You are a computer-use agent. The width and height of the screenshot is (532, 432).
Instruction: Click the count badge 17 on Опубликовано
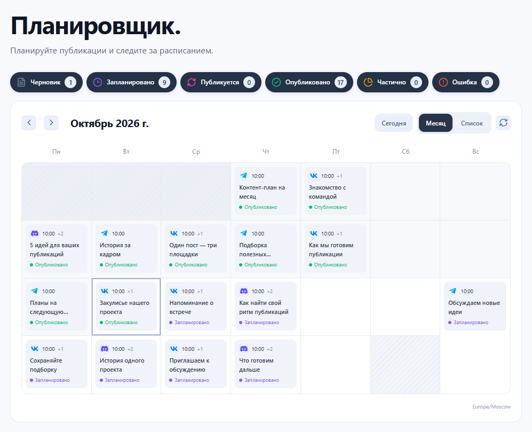[x=340, y=82]
